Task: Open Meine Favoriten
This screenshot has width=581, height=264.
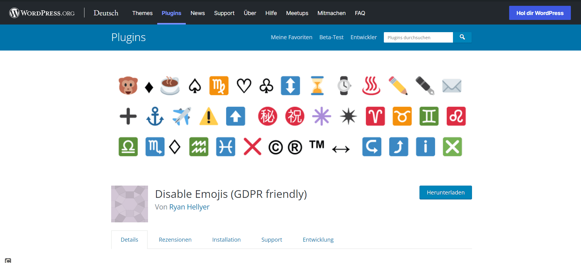Action: pyautogui.click(x=291, y=37)
